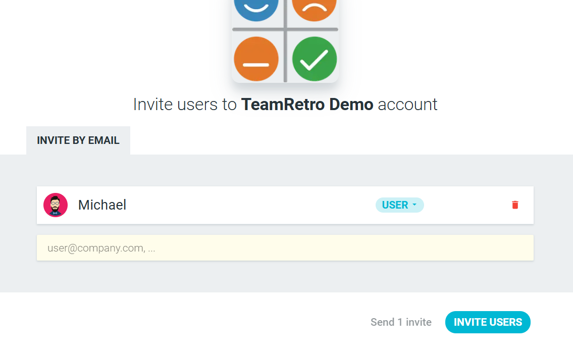Click Michael's avatar picture
This screenshot has height=352, width=573.
coord(56,205)
